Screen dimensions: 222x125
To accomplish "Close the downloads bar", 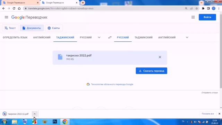I will click(219, 114).
